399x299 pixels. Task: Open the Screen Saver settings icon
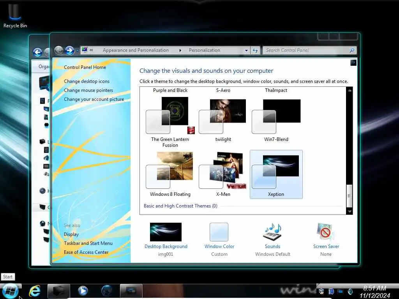tap(326, 232)
